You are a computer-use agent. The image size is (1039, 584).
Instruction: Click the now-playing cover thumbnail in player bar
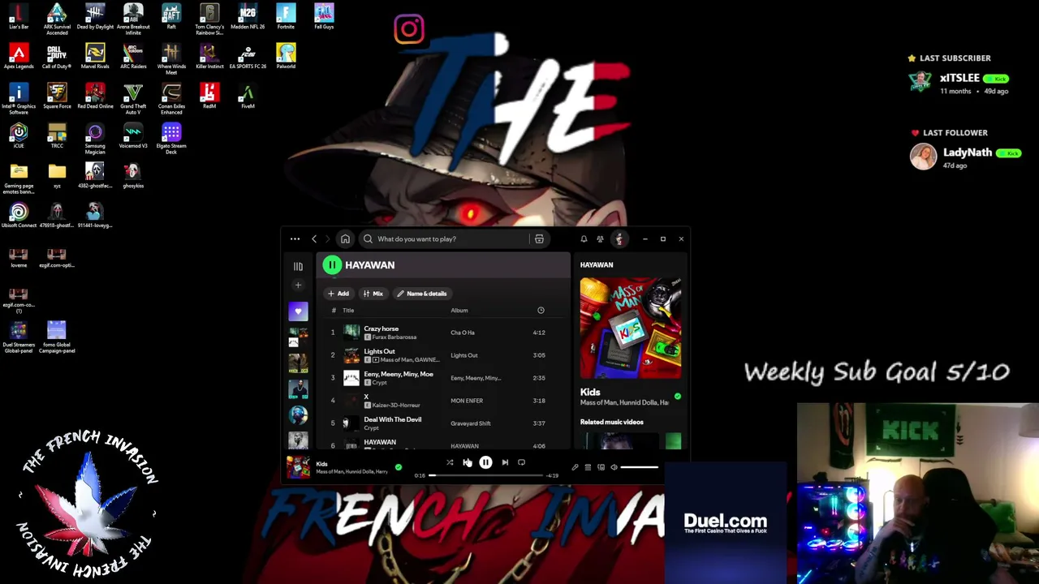(x=298, y=467)
